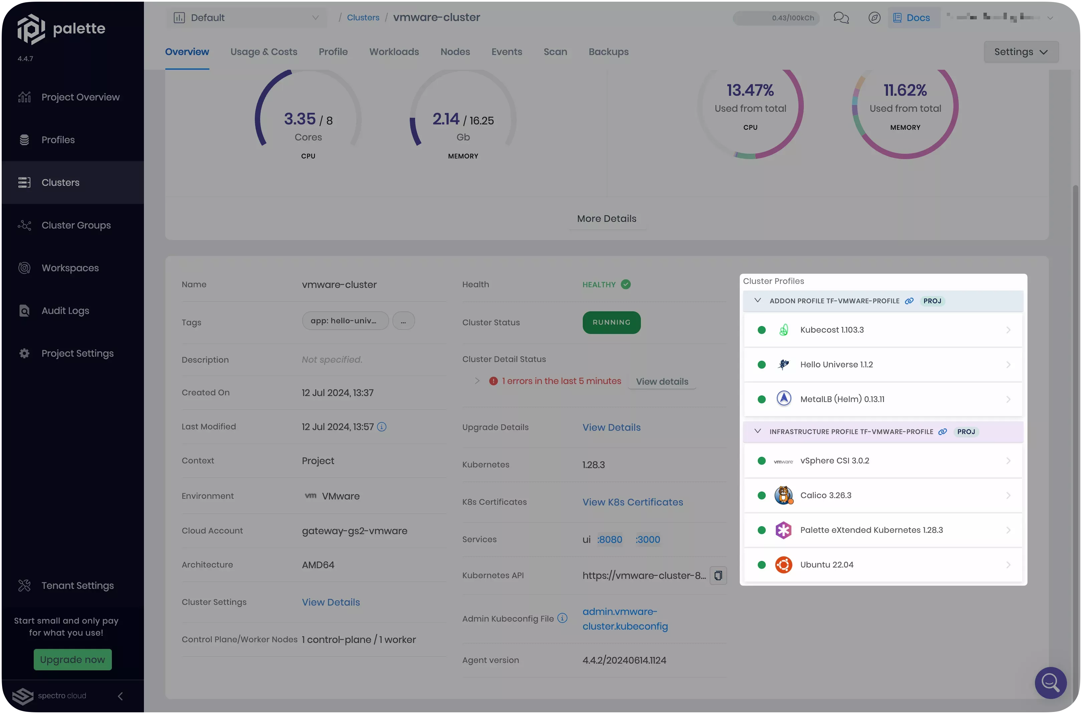Expand the errors in last 5 minutes row
The width and height of the screenshot is (1082, 714).
[x=477, y=381]
